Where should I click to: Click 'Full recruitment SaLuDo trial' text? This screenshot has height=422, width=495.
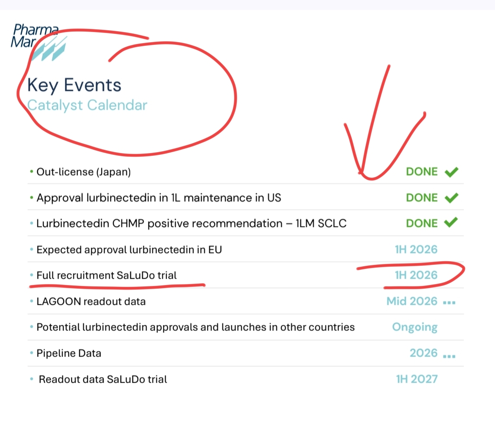tap(107, 275)
